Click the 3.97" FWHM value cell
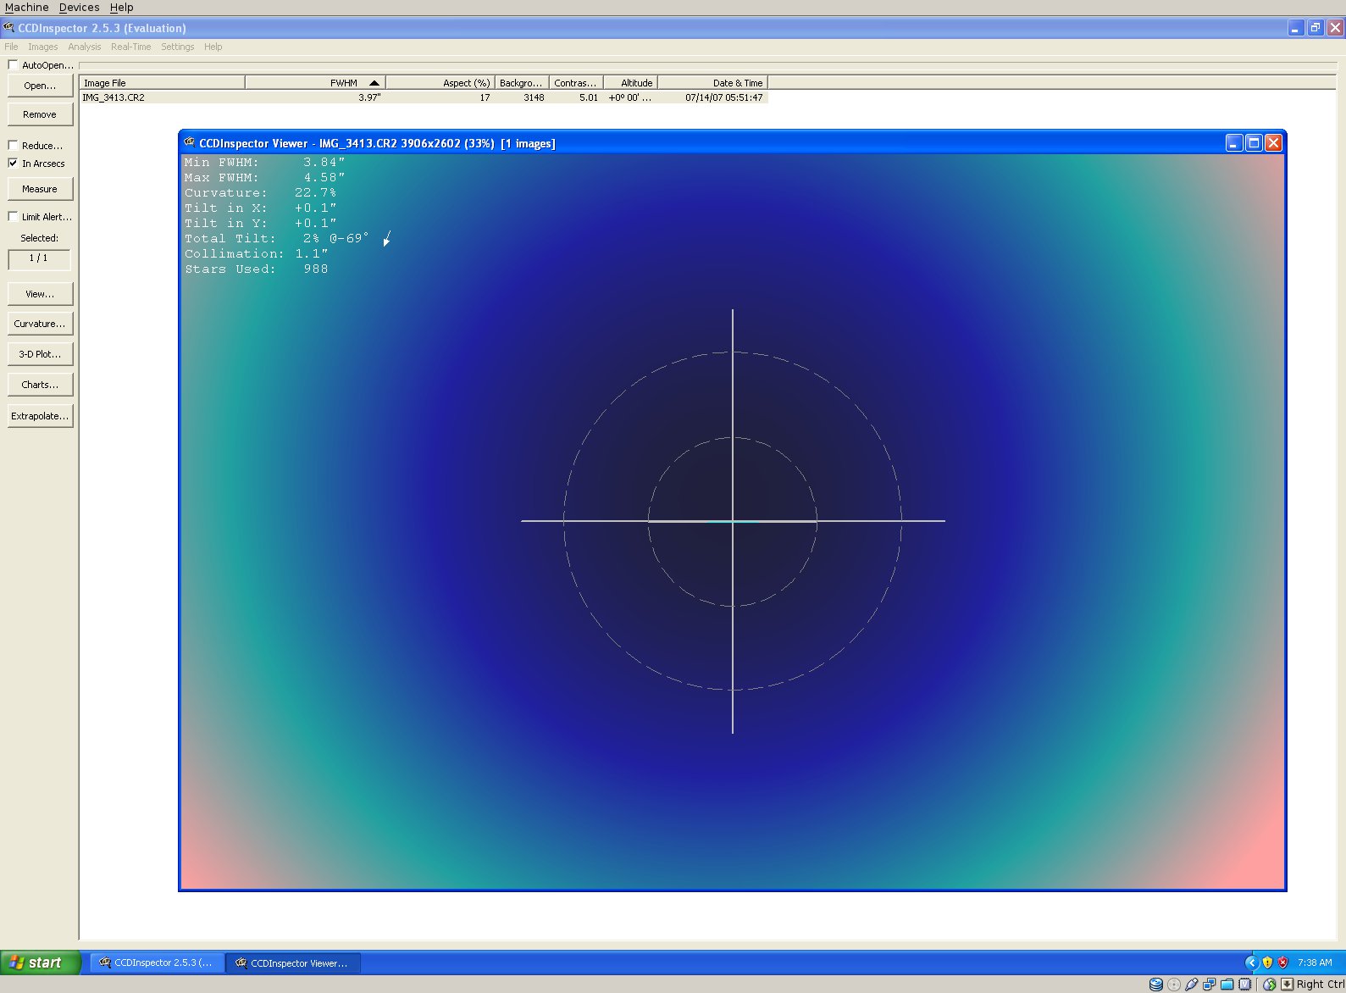The width and height of the screenshot is (1346, 993). (369, 97)
